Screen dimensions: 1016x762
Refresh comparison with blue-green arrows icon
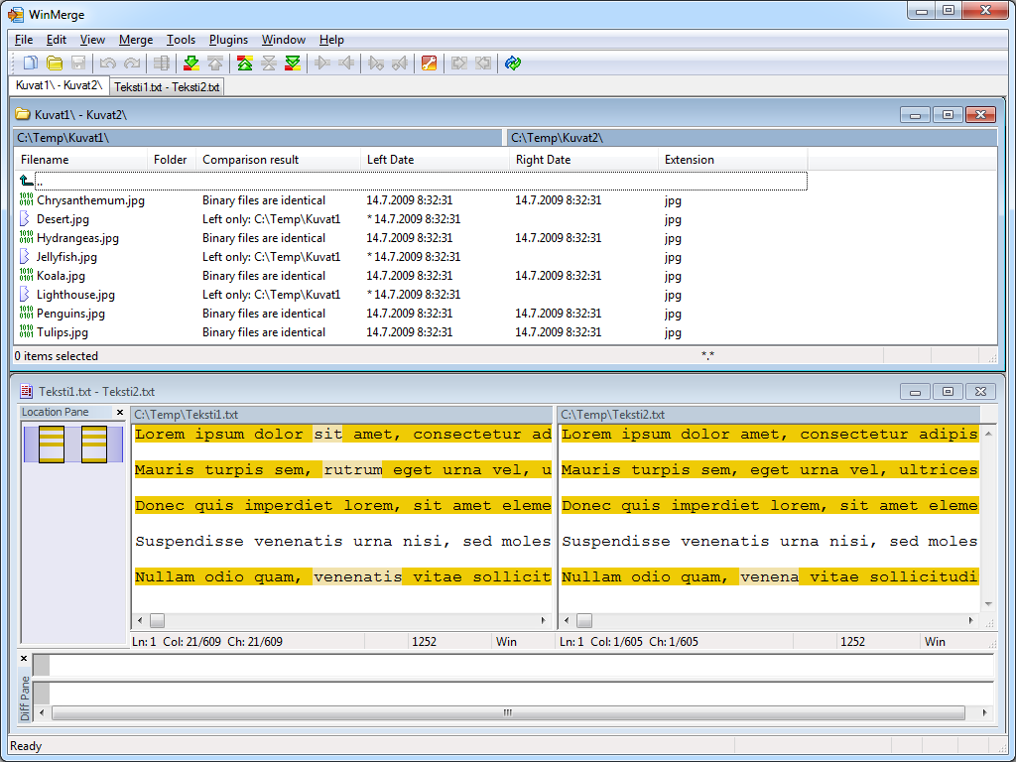(x=513, y=63)
